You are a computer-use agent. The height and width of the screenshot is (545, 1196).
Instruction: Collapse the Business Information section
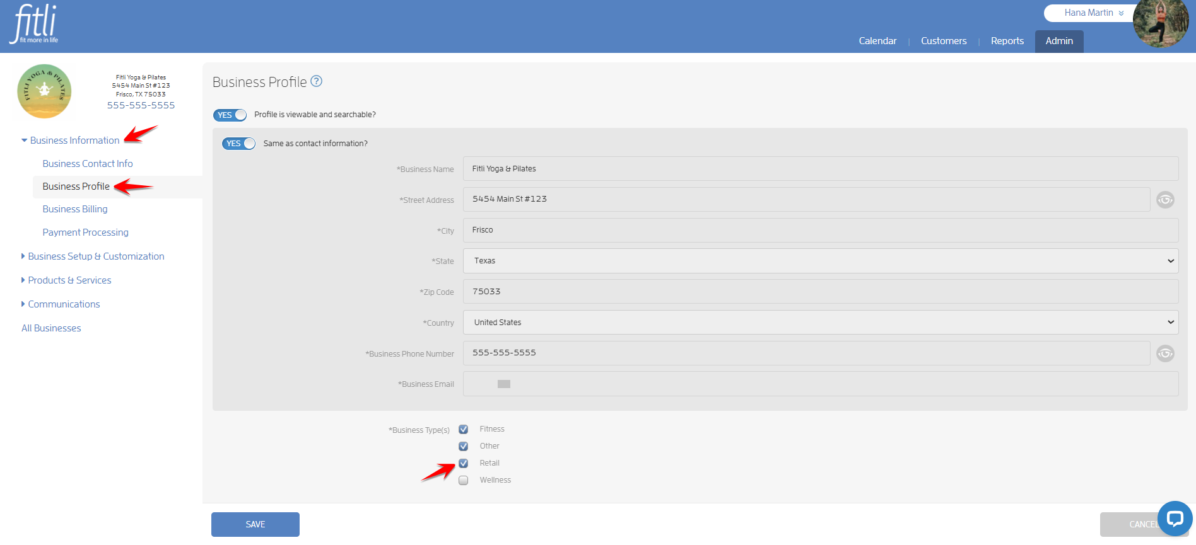tap(71, 141)
